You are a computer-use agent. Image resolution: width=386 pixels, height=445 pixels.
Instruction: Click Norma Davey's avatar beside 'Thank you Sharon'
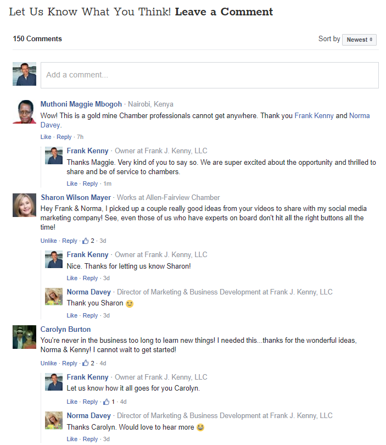pyautogui.click(x=53, y=297)
